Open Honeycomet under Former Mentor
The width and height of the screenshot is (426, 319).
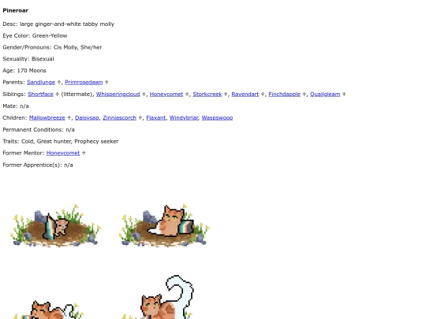[63, 153]
